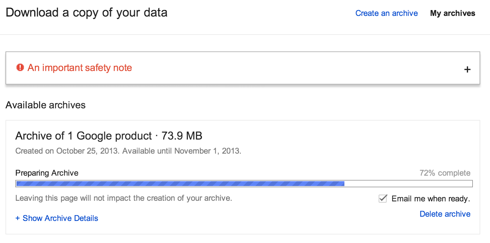Click the "Available archives" section heading
This screenshot has height=243, width=490.
pos(46,105)
